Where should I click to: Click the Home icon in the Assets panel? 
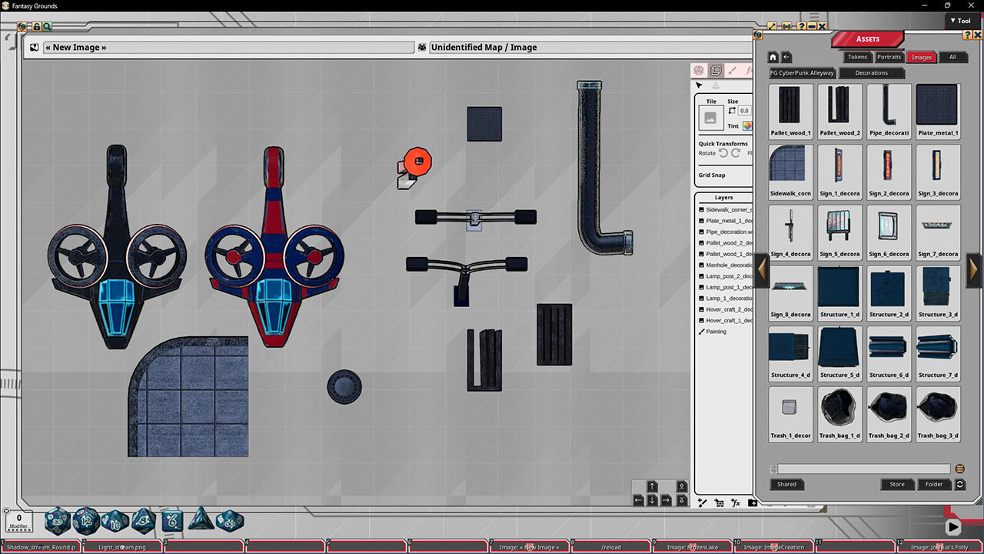772,56
